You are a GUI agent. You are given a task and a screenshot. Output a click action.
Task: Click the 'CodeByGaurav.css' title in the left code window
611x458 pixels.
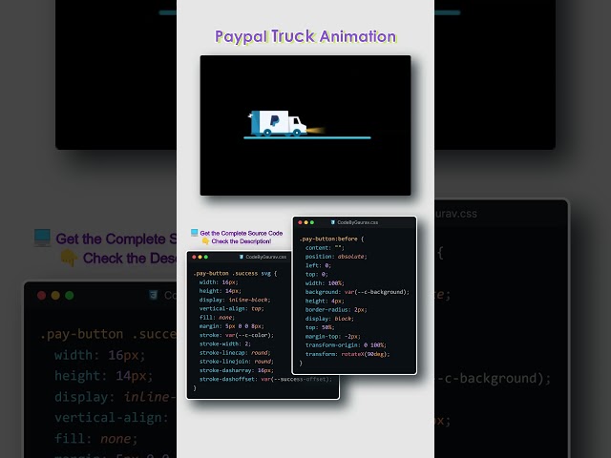[x=265, y=257]
